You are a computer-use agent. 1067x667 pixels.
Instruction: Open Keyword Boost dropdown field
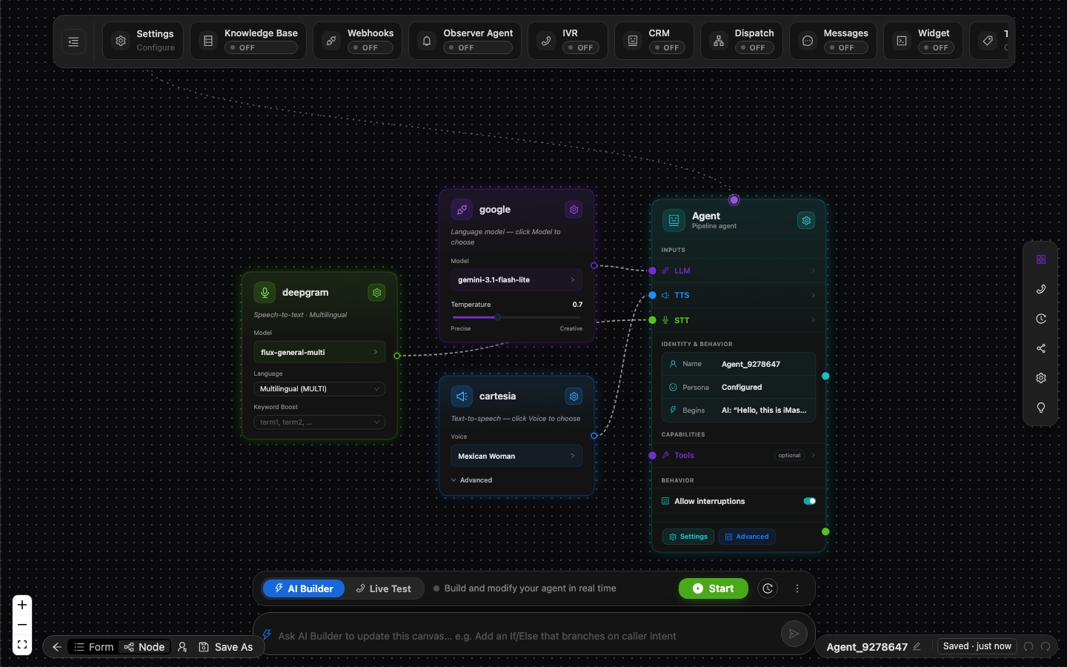coord(319,422)
